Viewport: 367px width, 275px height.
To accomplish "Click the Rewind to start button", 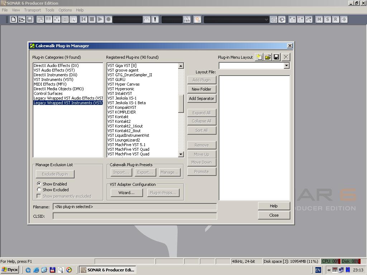I will pyautogui.click(x=84, y=19).
